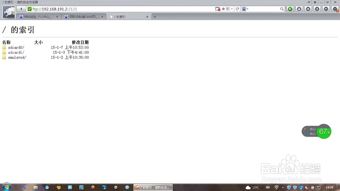Close the 我的经验_个人中心 tab
This screenshot has height=191, width=340.
coord(57,17)
